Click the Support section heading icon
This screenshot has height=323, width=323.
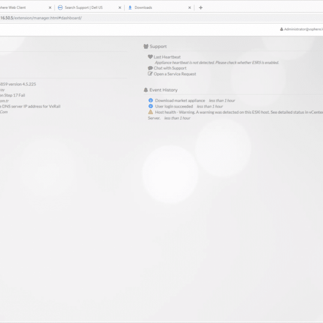pyautogui.click(x=146, y=46)
